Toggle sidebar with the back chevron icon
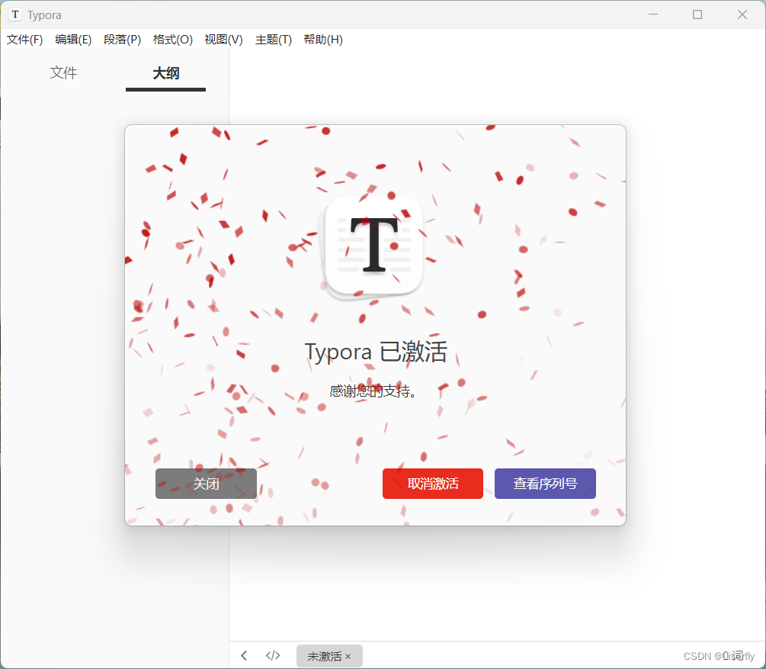766x669 pixels. tap(244, 655)
